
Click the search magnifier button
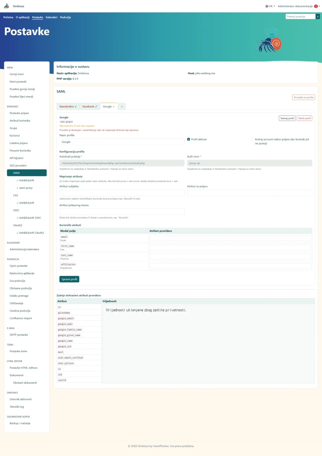pyautogui.click(x=318, y=17)
